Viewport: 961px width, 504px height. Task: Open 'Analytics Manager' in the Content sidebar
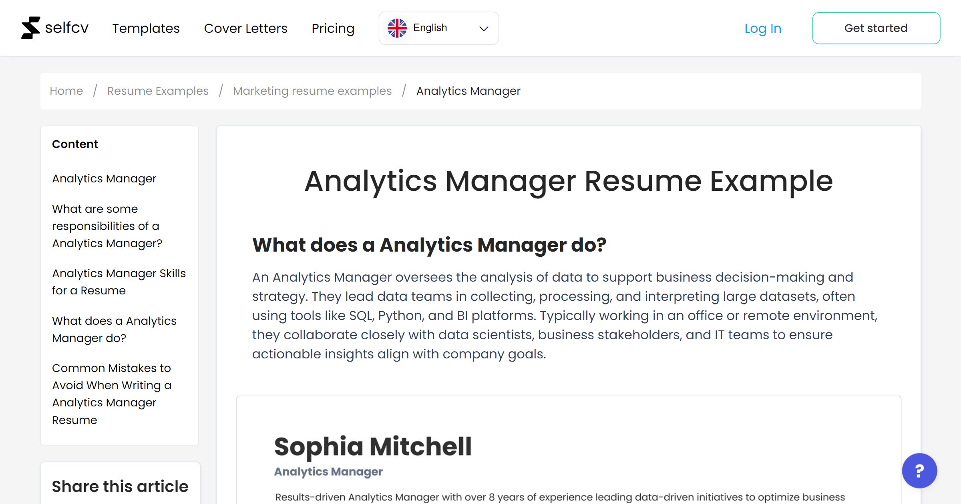104,178
